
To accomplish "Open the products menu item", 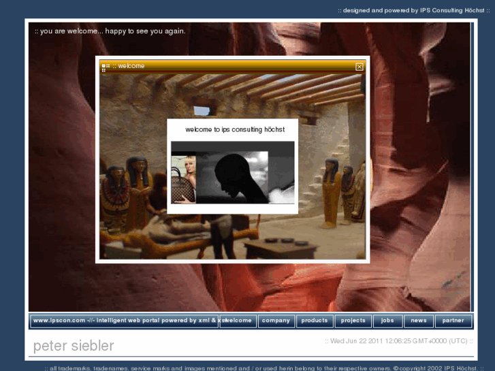I will coord(315,321).
